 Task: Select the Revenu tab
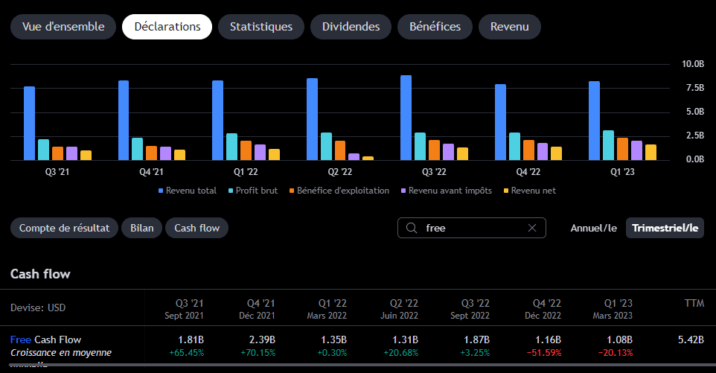coord(510,27)
